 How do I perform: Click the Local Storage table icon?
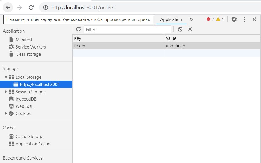pos(11,77)
